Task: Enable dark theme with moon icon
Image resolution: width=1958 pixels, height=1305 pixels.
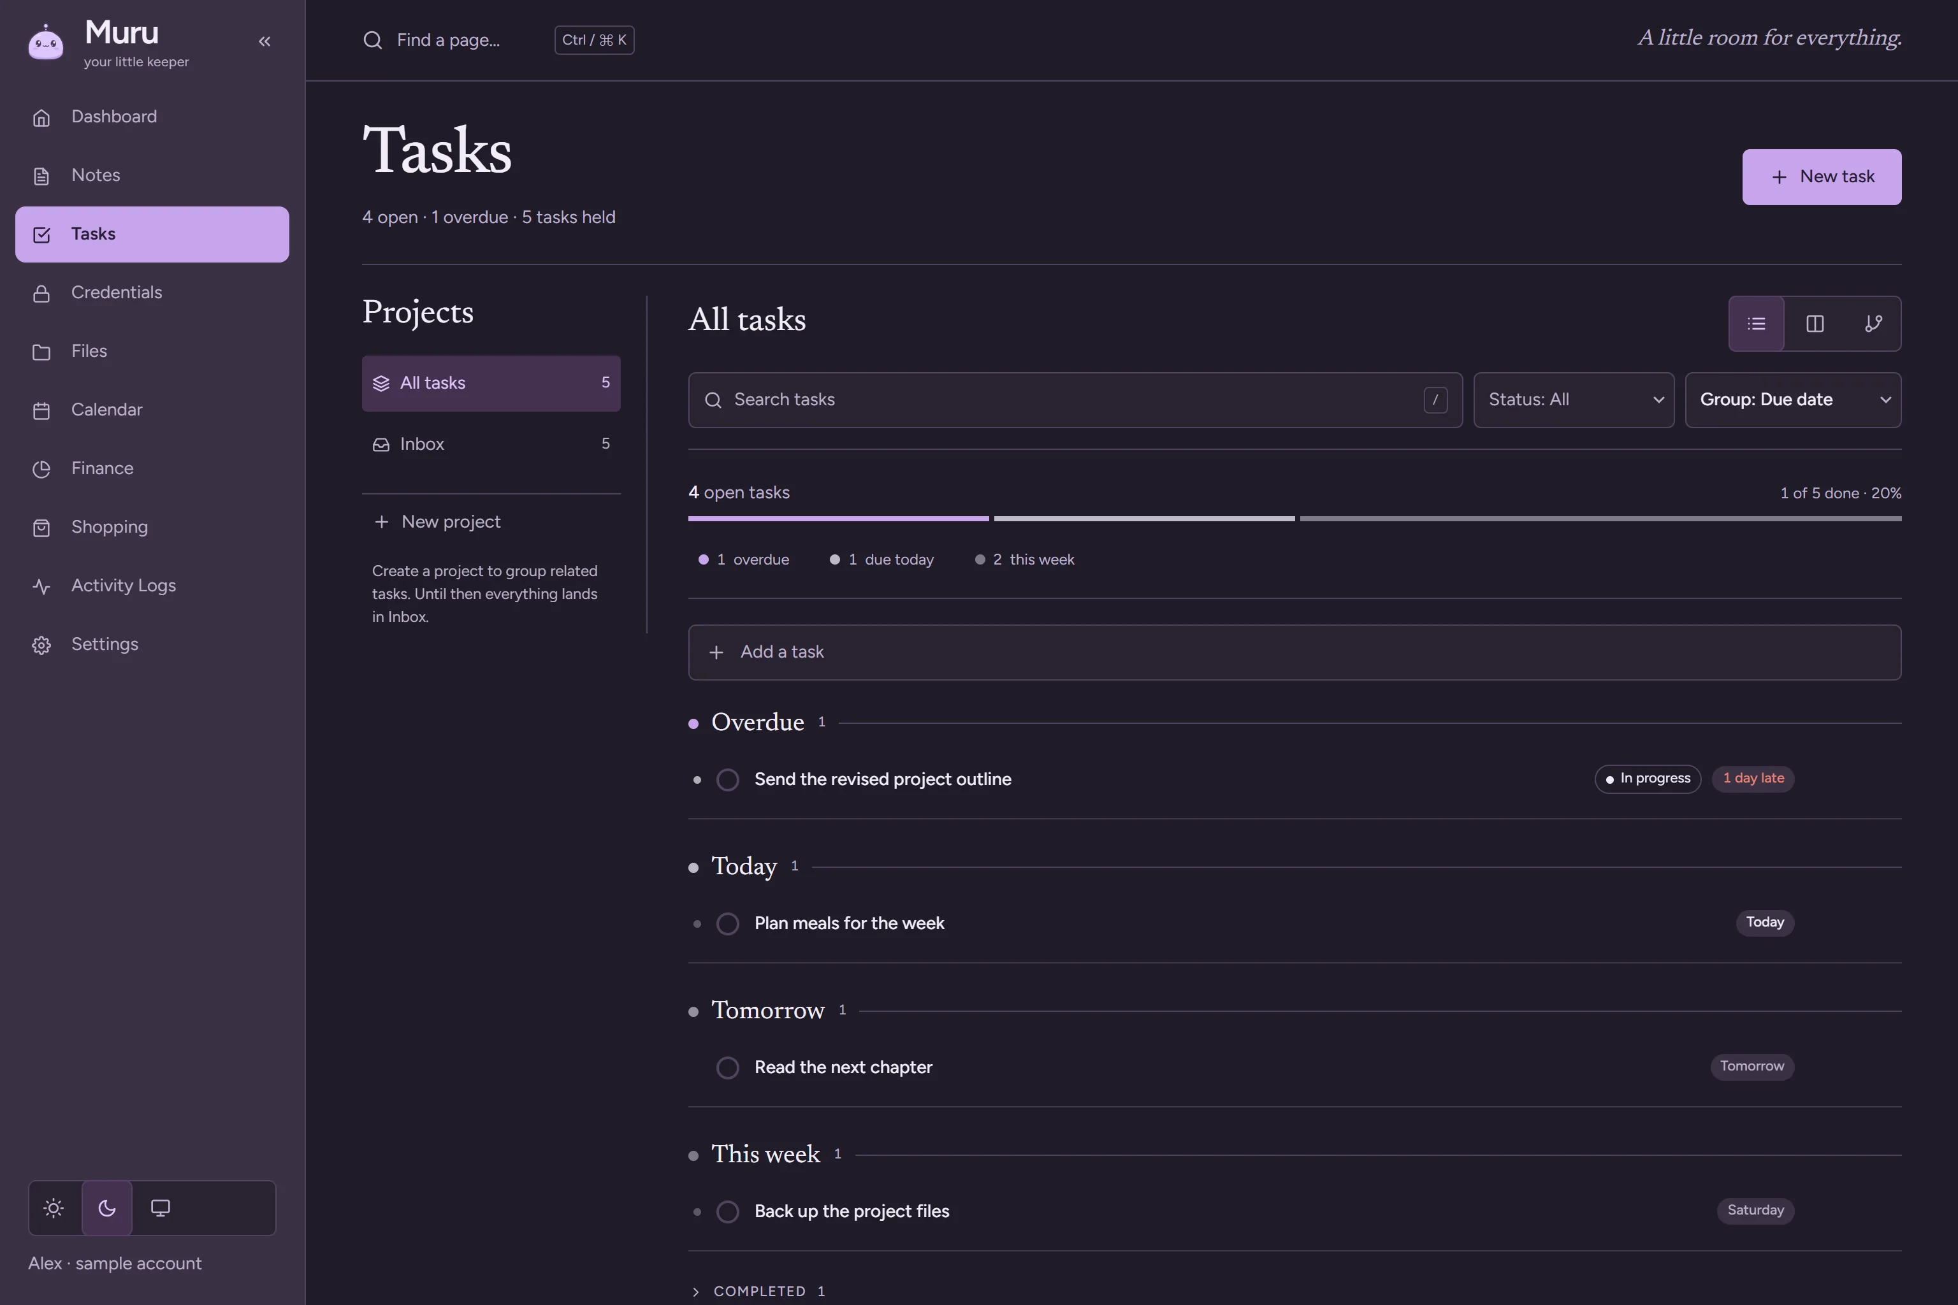Action: tap(106, 1208)
